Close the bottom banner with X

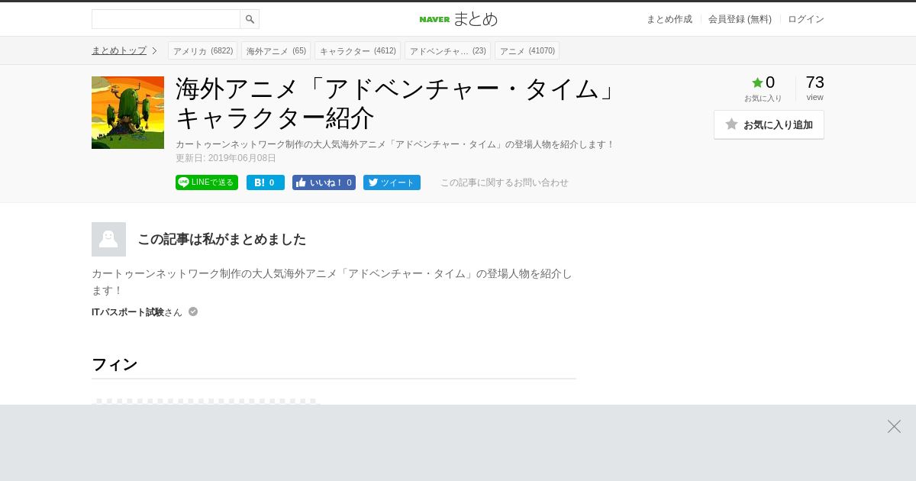[x=894, y=426]
